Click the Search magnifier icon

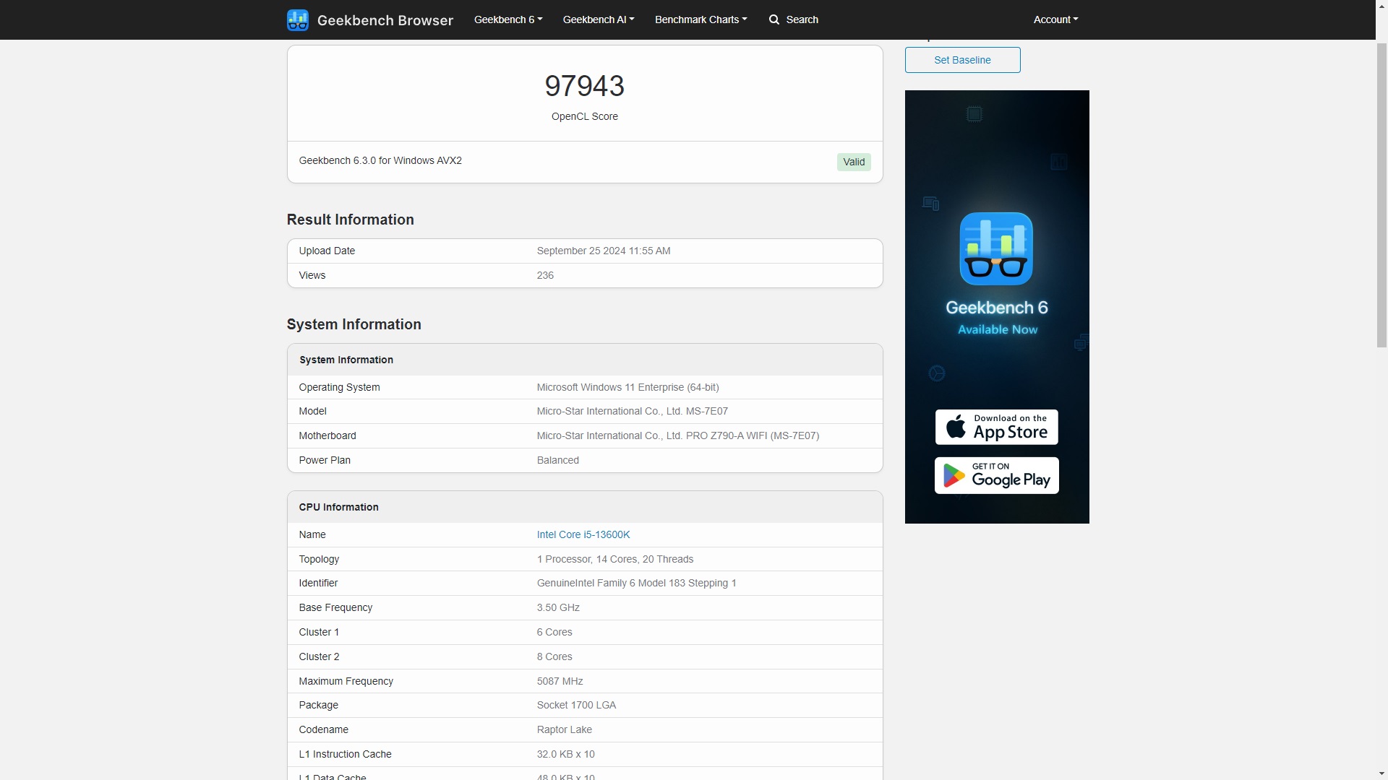[776, 19]
